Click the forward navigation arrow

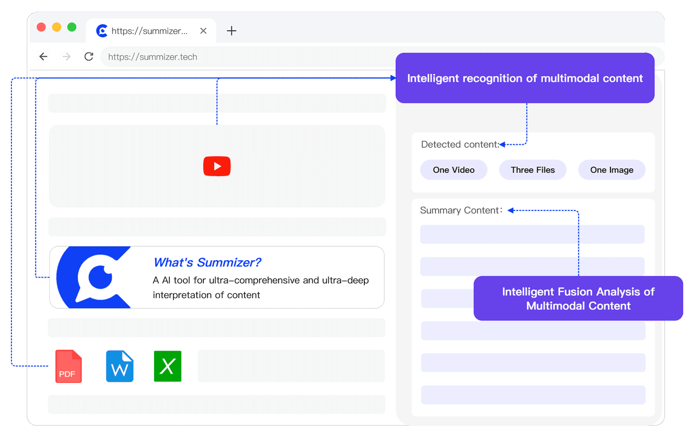(66, 56)
